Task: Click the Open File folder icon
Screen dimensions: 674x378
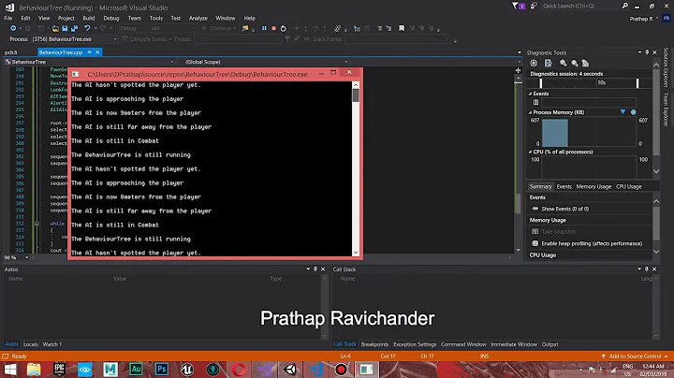Action: click(55, 28)
